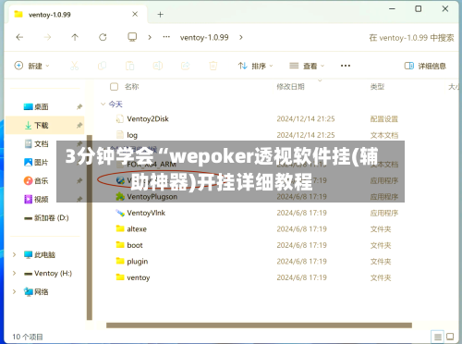Click the This PC monitor icon in the address bar

coord(132,37)
